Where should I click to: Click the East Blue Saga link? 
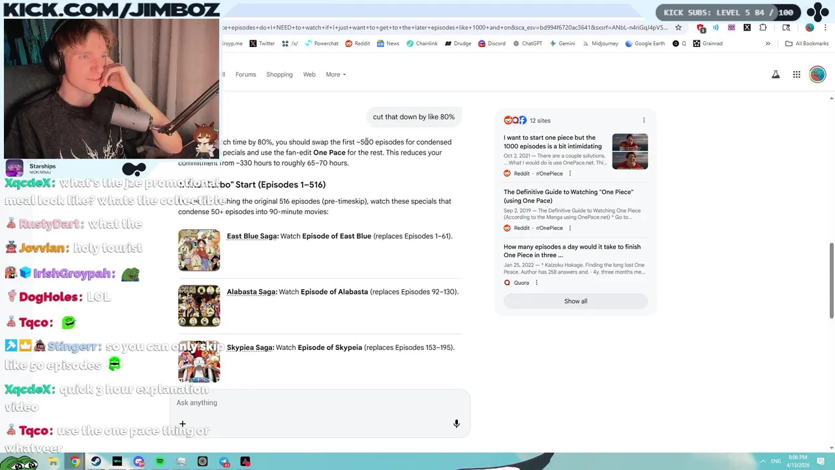tap(252, 236)
